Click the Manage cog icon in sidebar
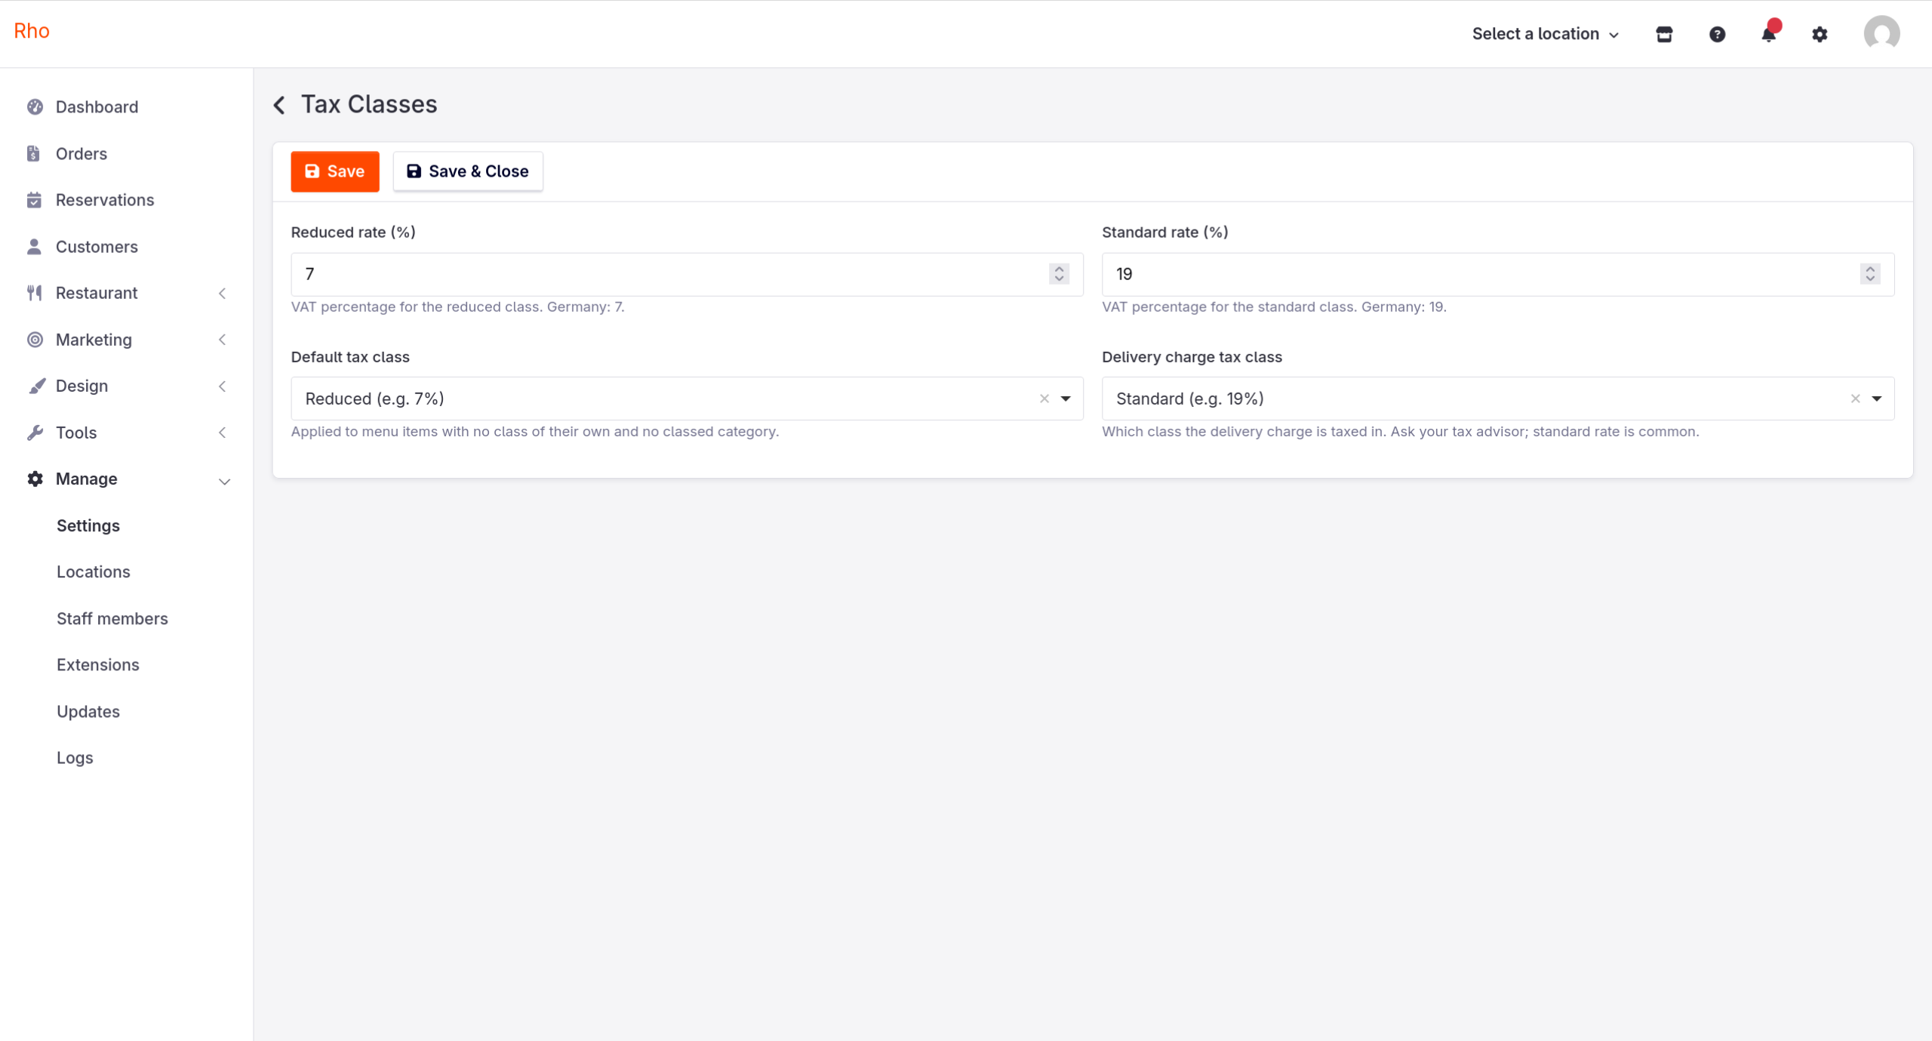The width and height of the screenshot is (1932, 1041). (x=35, y=479)
